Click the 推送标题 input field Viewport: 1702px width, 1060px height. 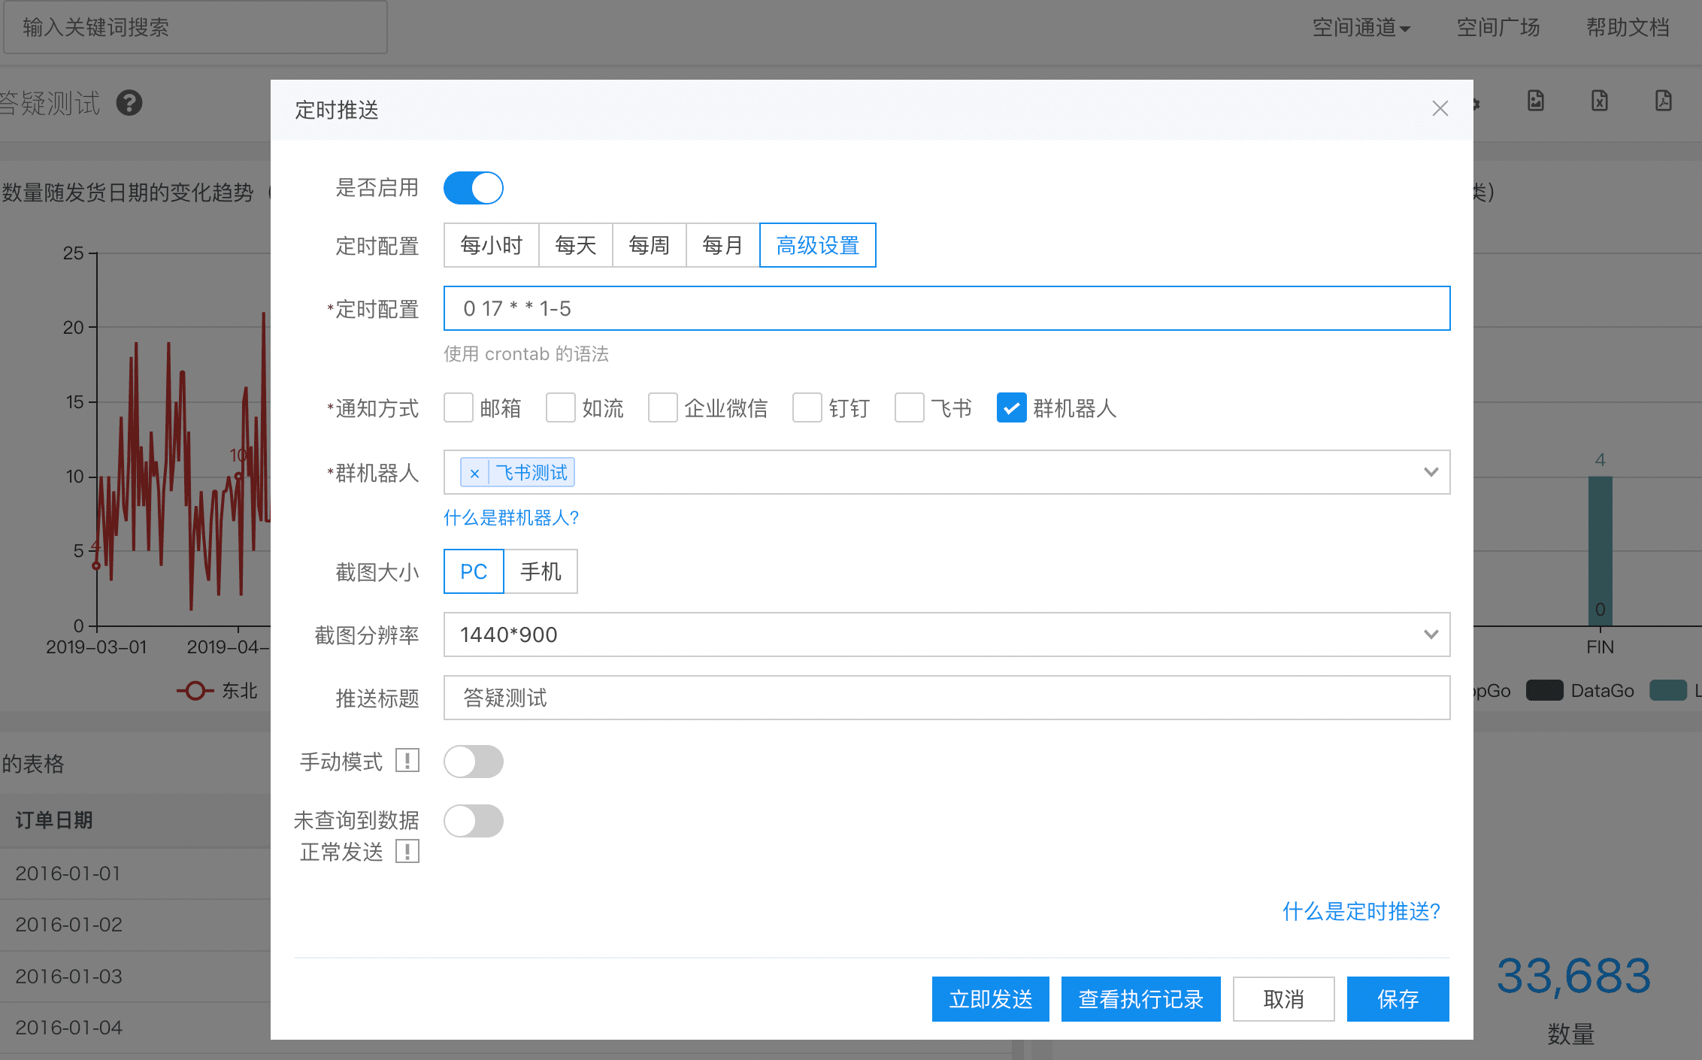(947, 698)
